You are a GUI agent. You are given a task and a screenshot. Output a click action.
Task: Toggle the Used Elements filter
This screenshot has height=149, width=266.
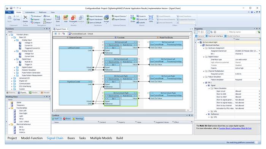click(163, 16)
